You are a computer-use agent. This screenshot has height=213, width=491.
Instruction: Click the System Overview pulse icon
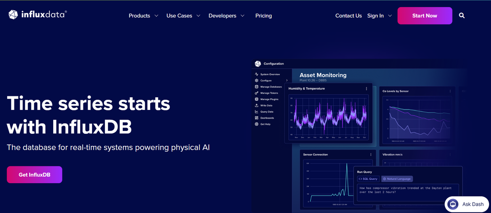(257, 74)
